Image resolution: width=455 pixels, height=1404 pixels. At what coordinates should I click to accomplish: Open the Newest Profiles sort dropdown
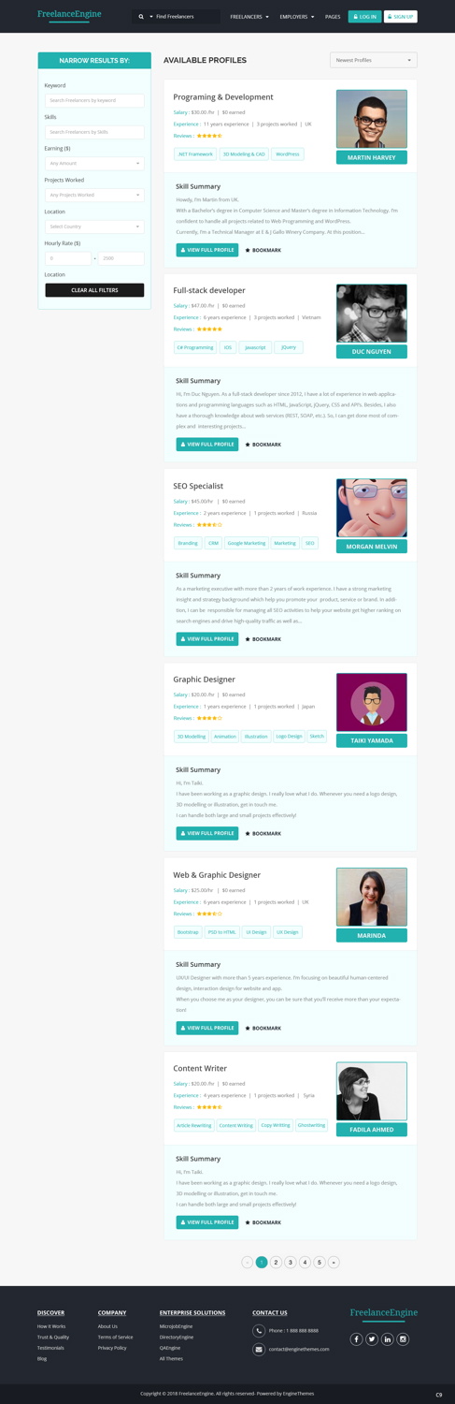[374, 60]
